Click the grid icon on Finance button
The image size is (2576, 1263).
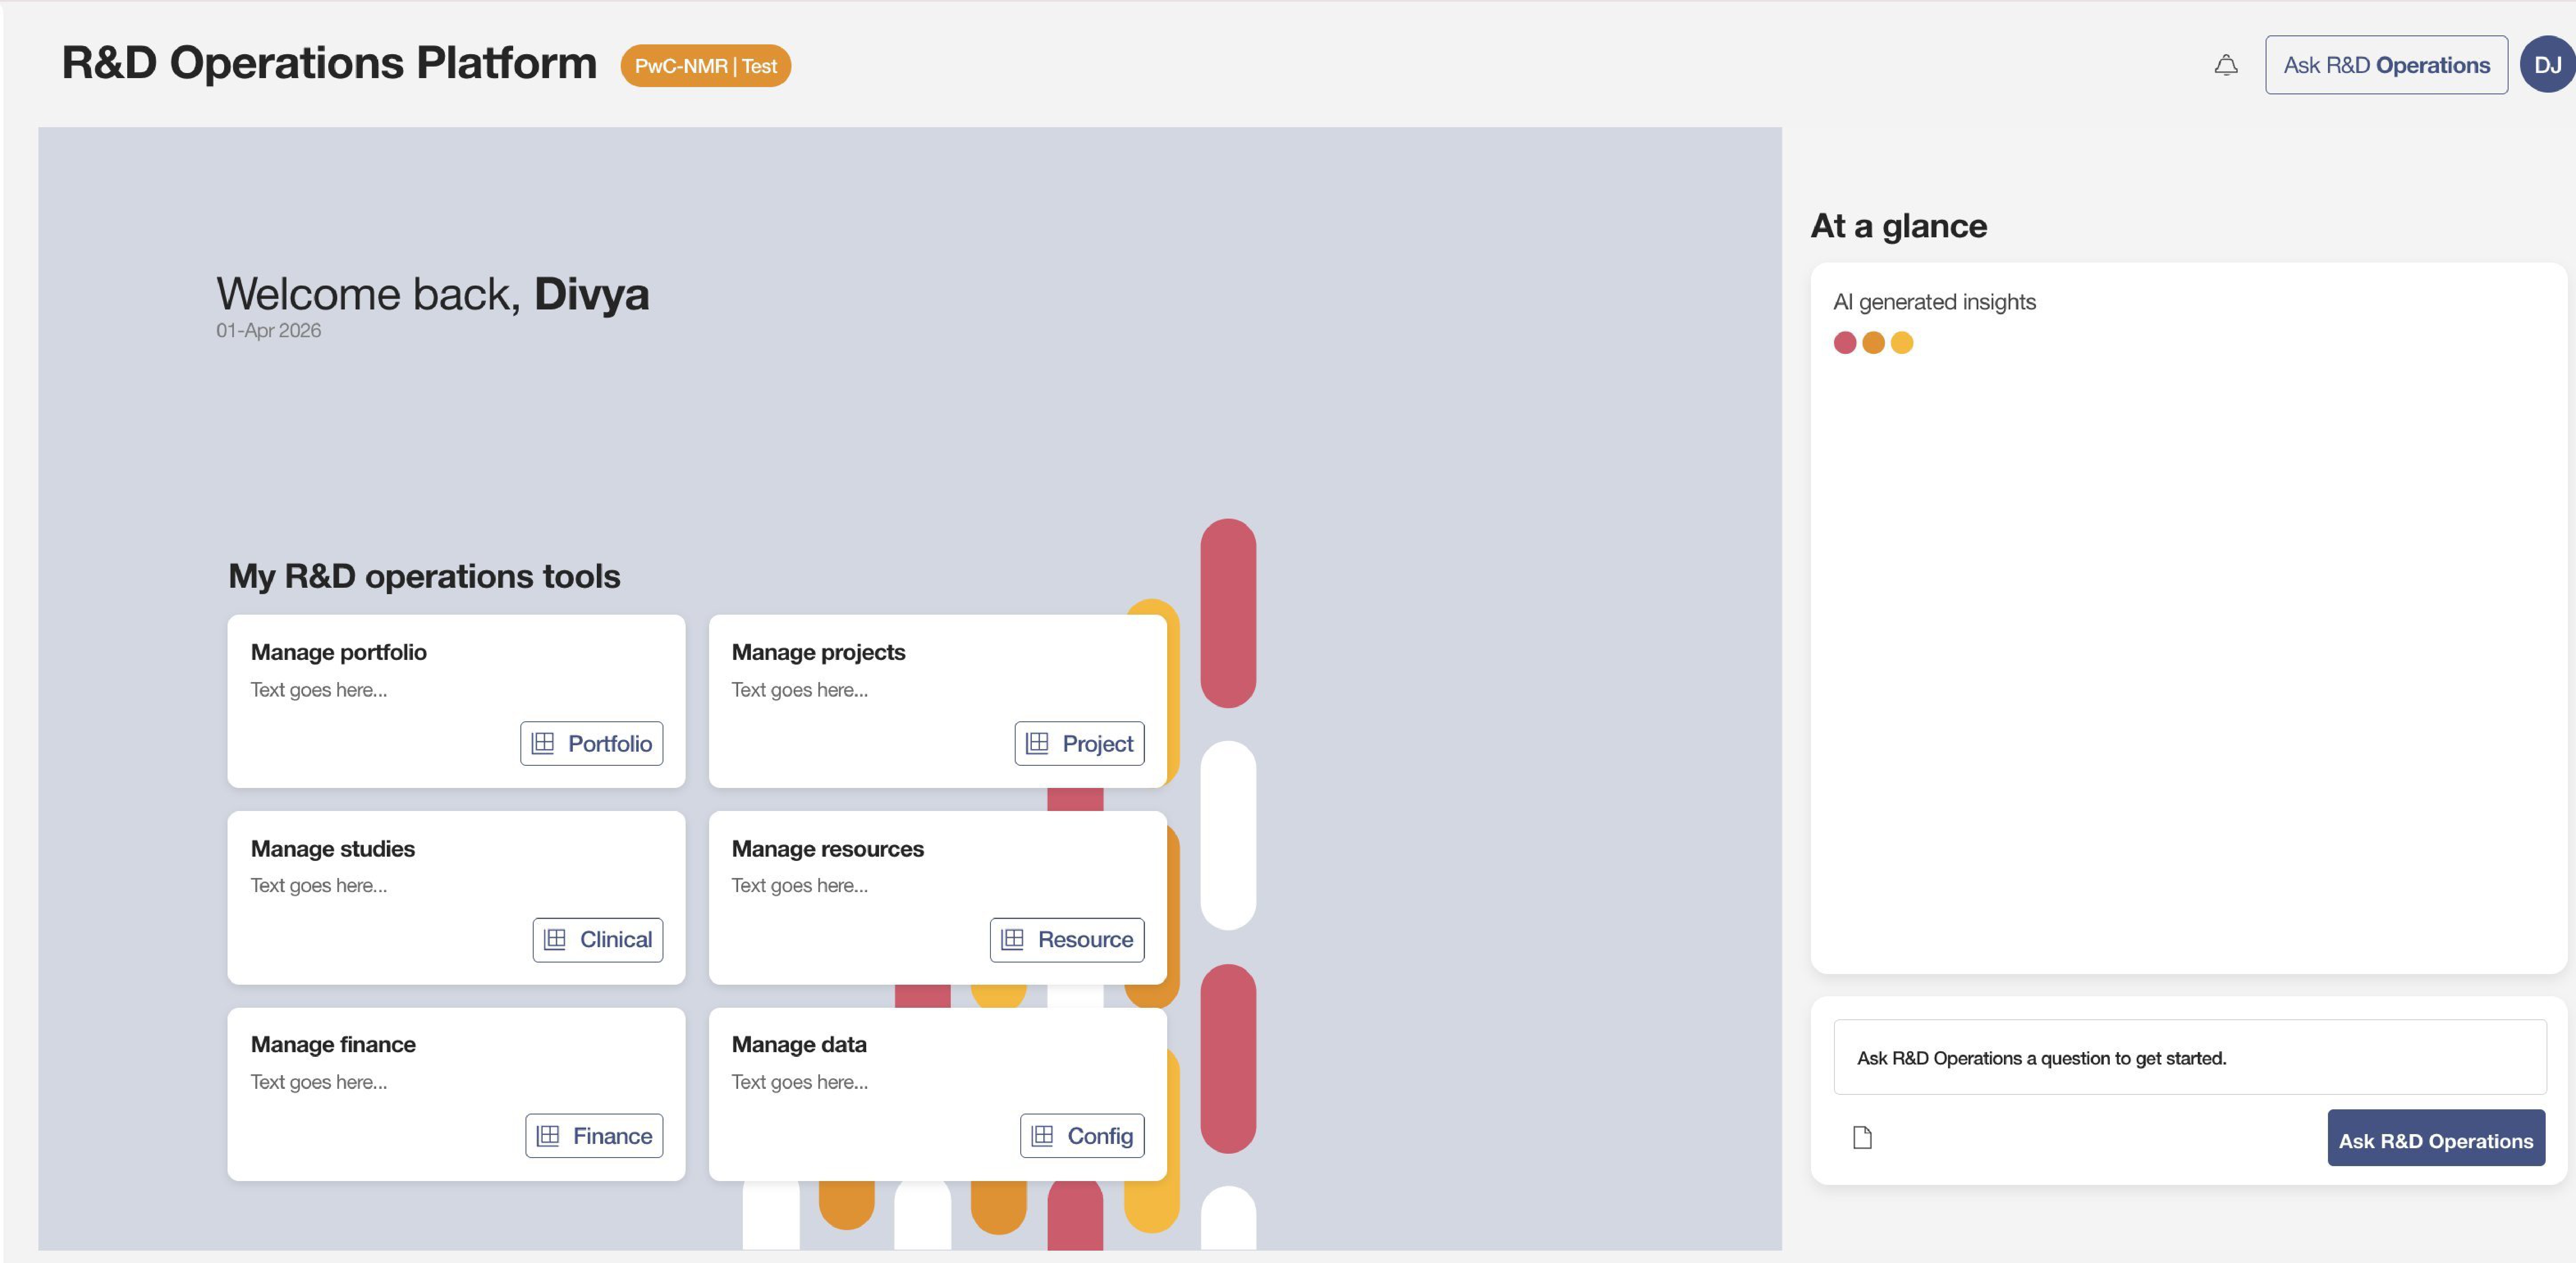[548, 1135]
